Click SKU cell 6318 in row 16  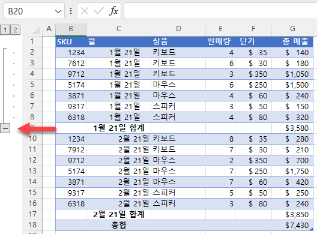coord(71,203)
